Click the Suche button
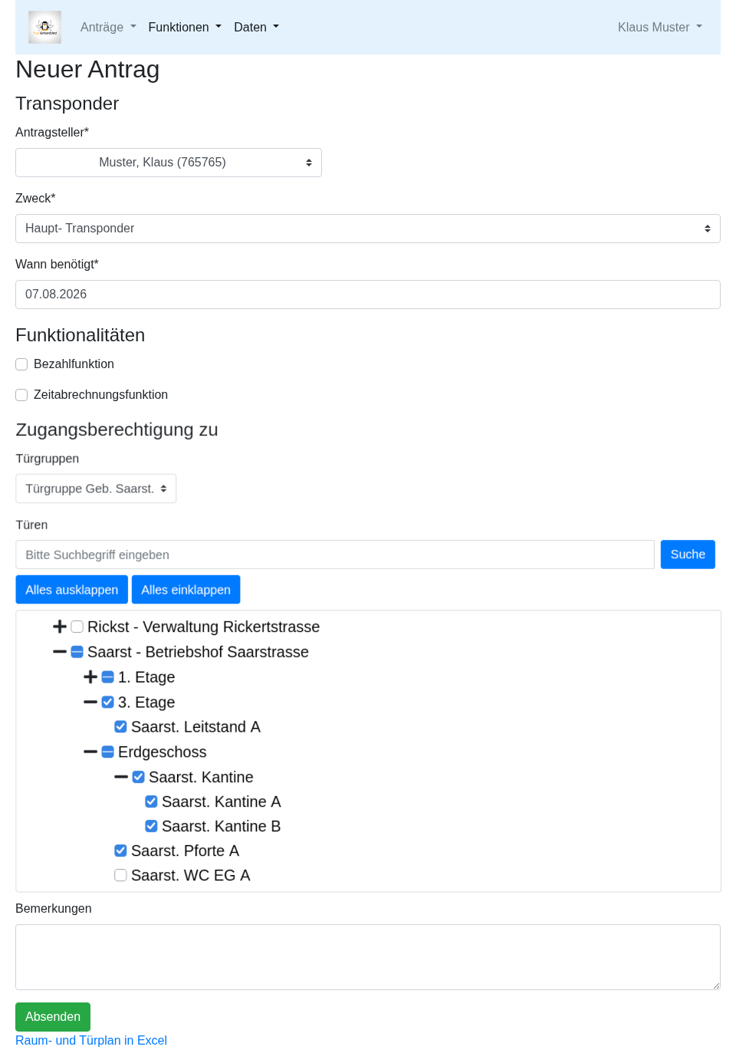The width and height of the screenshot is (736, 1050). coord(688,555)
